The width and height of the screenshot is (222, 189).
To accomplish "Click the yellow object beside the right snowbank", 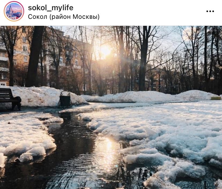I will 216,98.
